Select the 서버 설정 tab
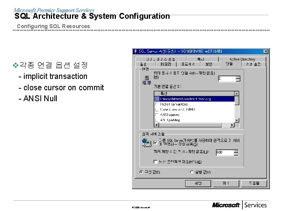 pos(253,64)
